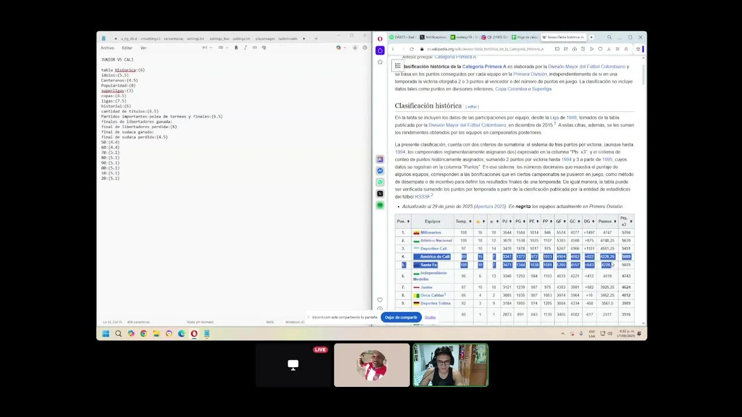This screenshot has width=742, height=417.
Task: Open Aria AI in Opera sidebar
Action: pyautogui.click(x=380, y=159)
